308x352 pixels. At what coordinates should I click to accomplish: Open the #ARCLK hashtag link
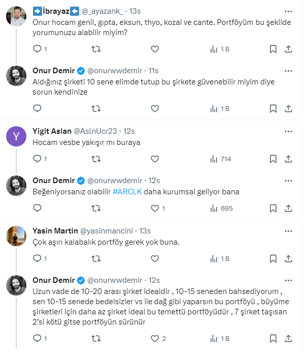point(127,192)
